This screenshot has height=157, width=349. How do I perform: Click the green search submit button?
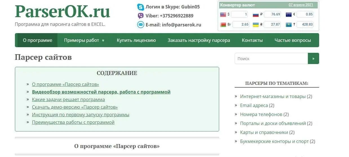click(314, 58)
